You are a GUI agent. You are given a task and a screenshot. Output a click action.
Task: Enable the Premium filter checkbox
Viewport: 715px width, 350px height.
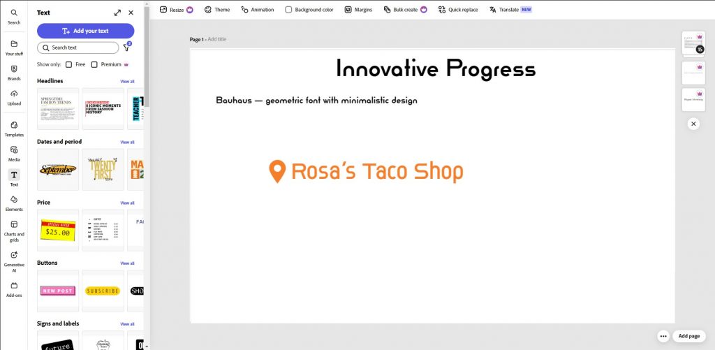coord(94,64)
